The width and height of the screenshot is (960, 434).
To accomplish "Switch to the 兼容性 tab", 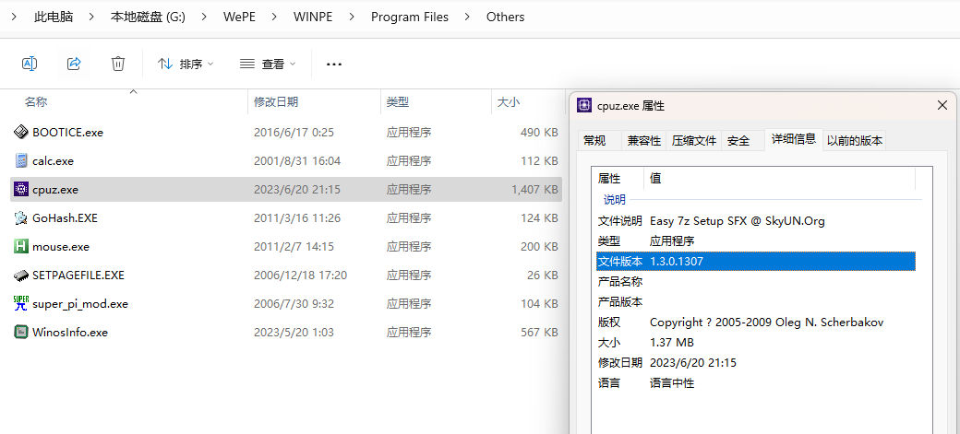I will (644, 140).
